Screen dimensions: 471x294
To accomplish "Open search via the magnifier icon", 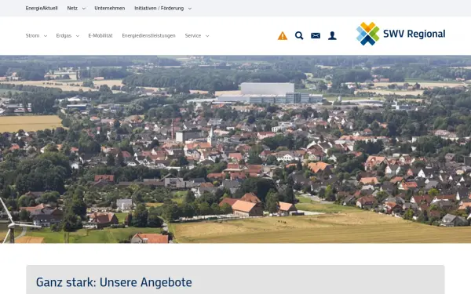I will pyautogui.click(x=299, y=36).
